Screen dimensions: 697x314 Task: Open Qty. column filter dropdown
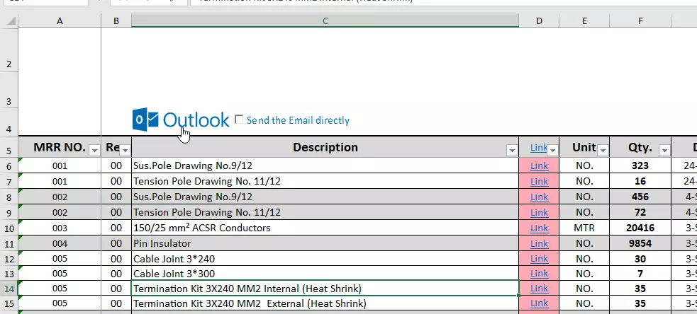(x=664, y=151)
